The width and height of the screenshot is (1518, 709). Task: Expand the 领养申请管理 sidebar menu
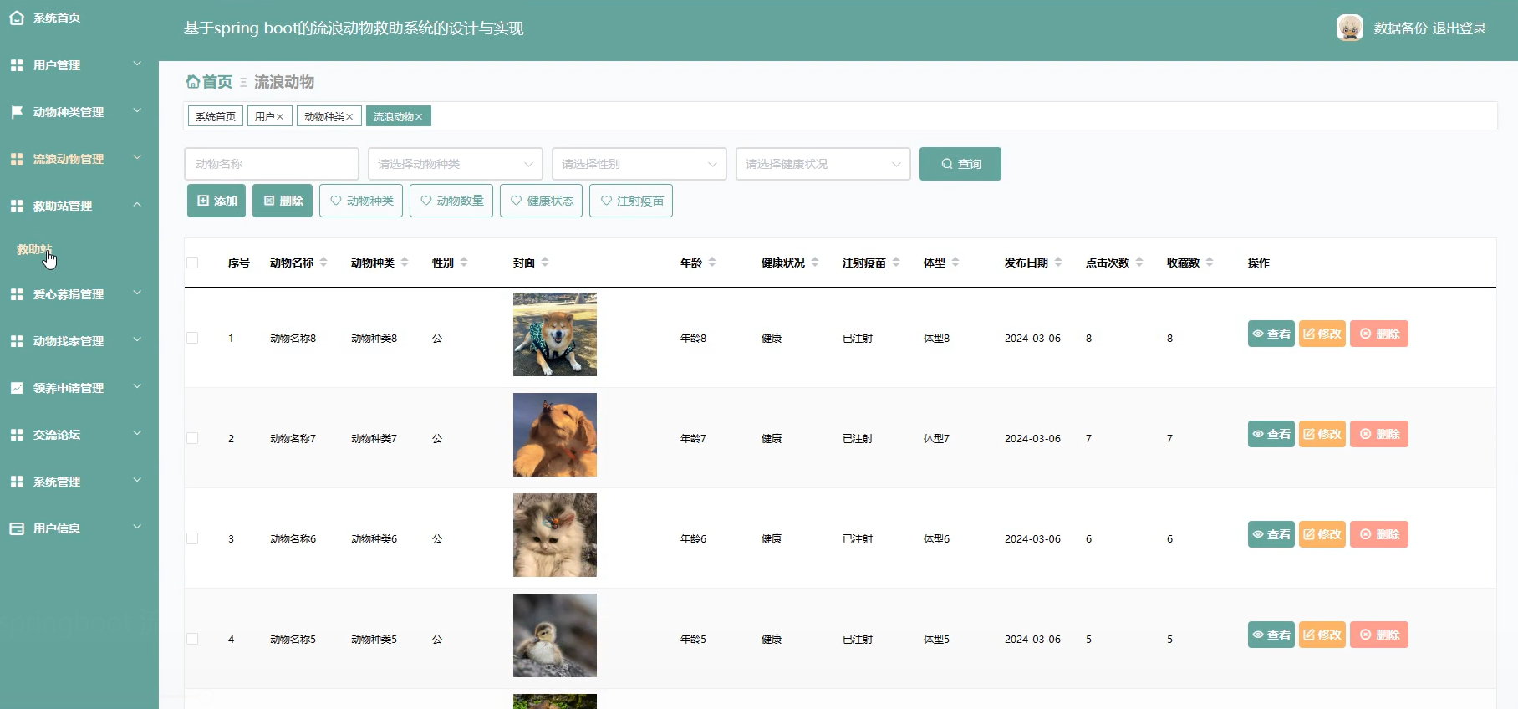(x=79, y=387)
